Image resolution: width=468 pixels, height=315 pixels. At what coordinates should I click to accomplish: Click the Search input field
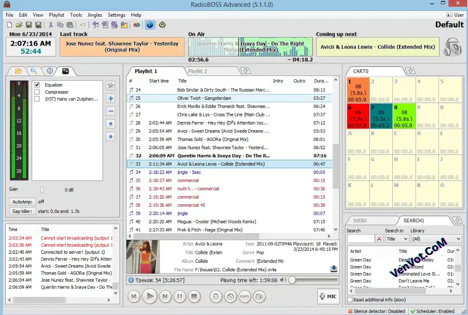pyautogui.click(x=360, y=239)
